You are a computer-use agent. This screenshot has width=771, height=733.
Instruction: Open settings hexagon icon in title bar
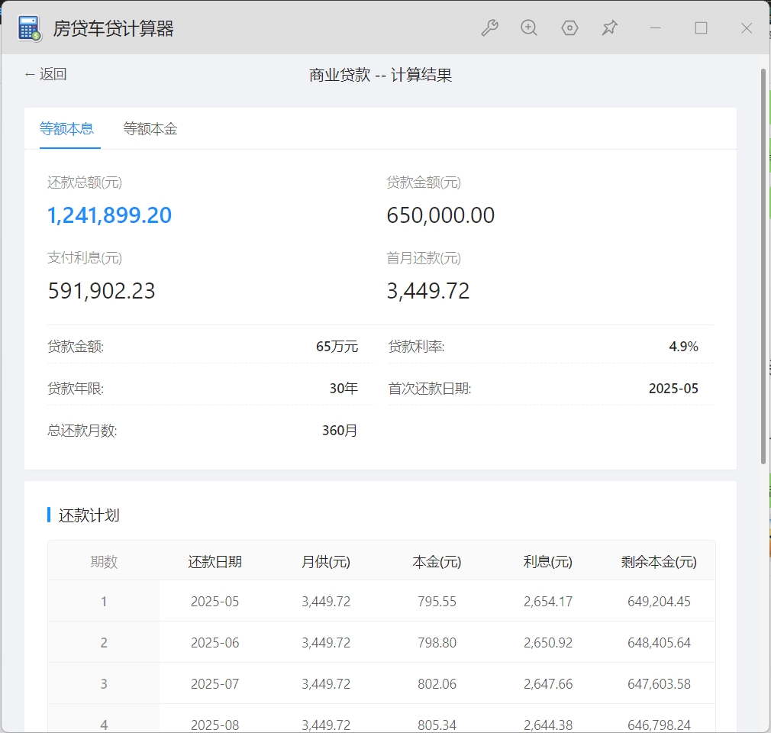click(x=569, y=28)
